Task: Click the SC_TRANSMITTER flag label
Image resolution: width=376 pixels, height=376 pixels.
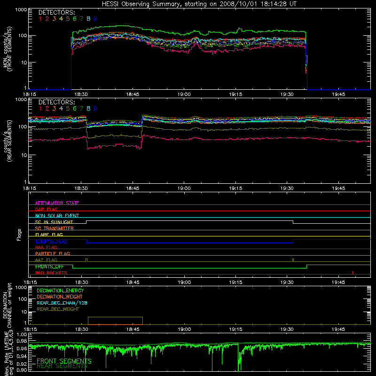Action: pyautogui.click(x=55, y=228)
